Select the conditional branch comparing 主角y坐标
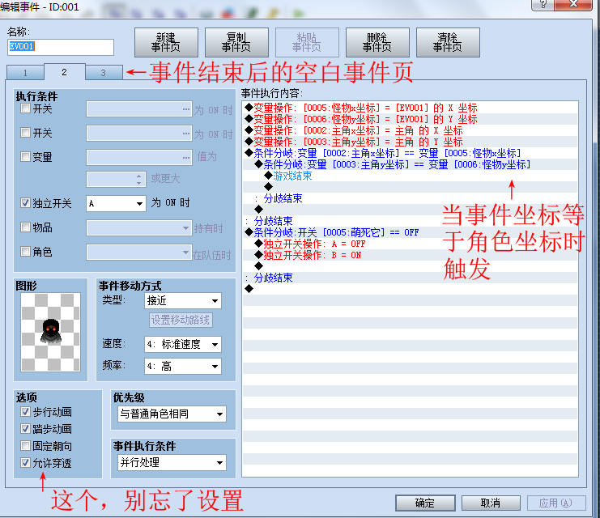Viewport: 600px width, 518px height. (410, 164)
